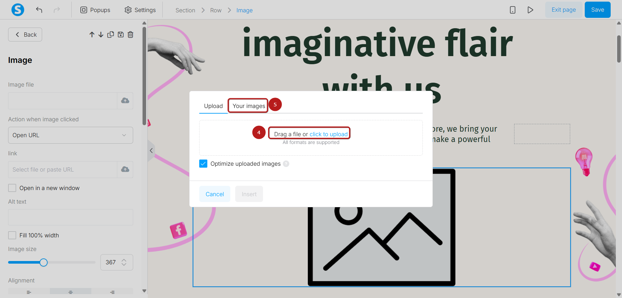This screenshot has width=622, height=298.
Task: Switch to the Upload tab
Action: tap(213, 106)
